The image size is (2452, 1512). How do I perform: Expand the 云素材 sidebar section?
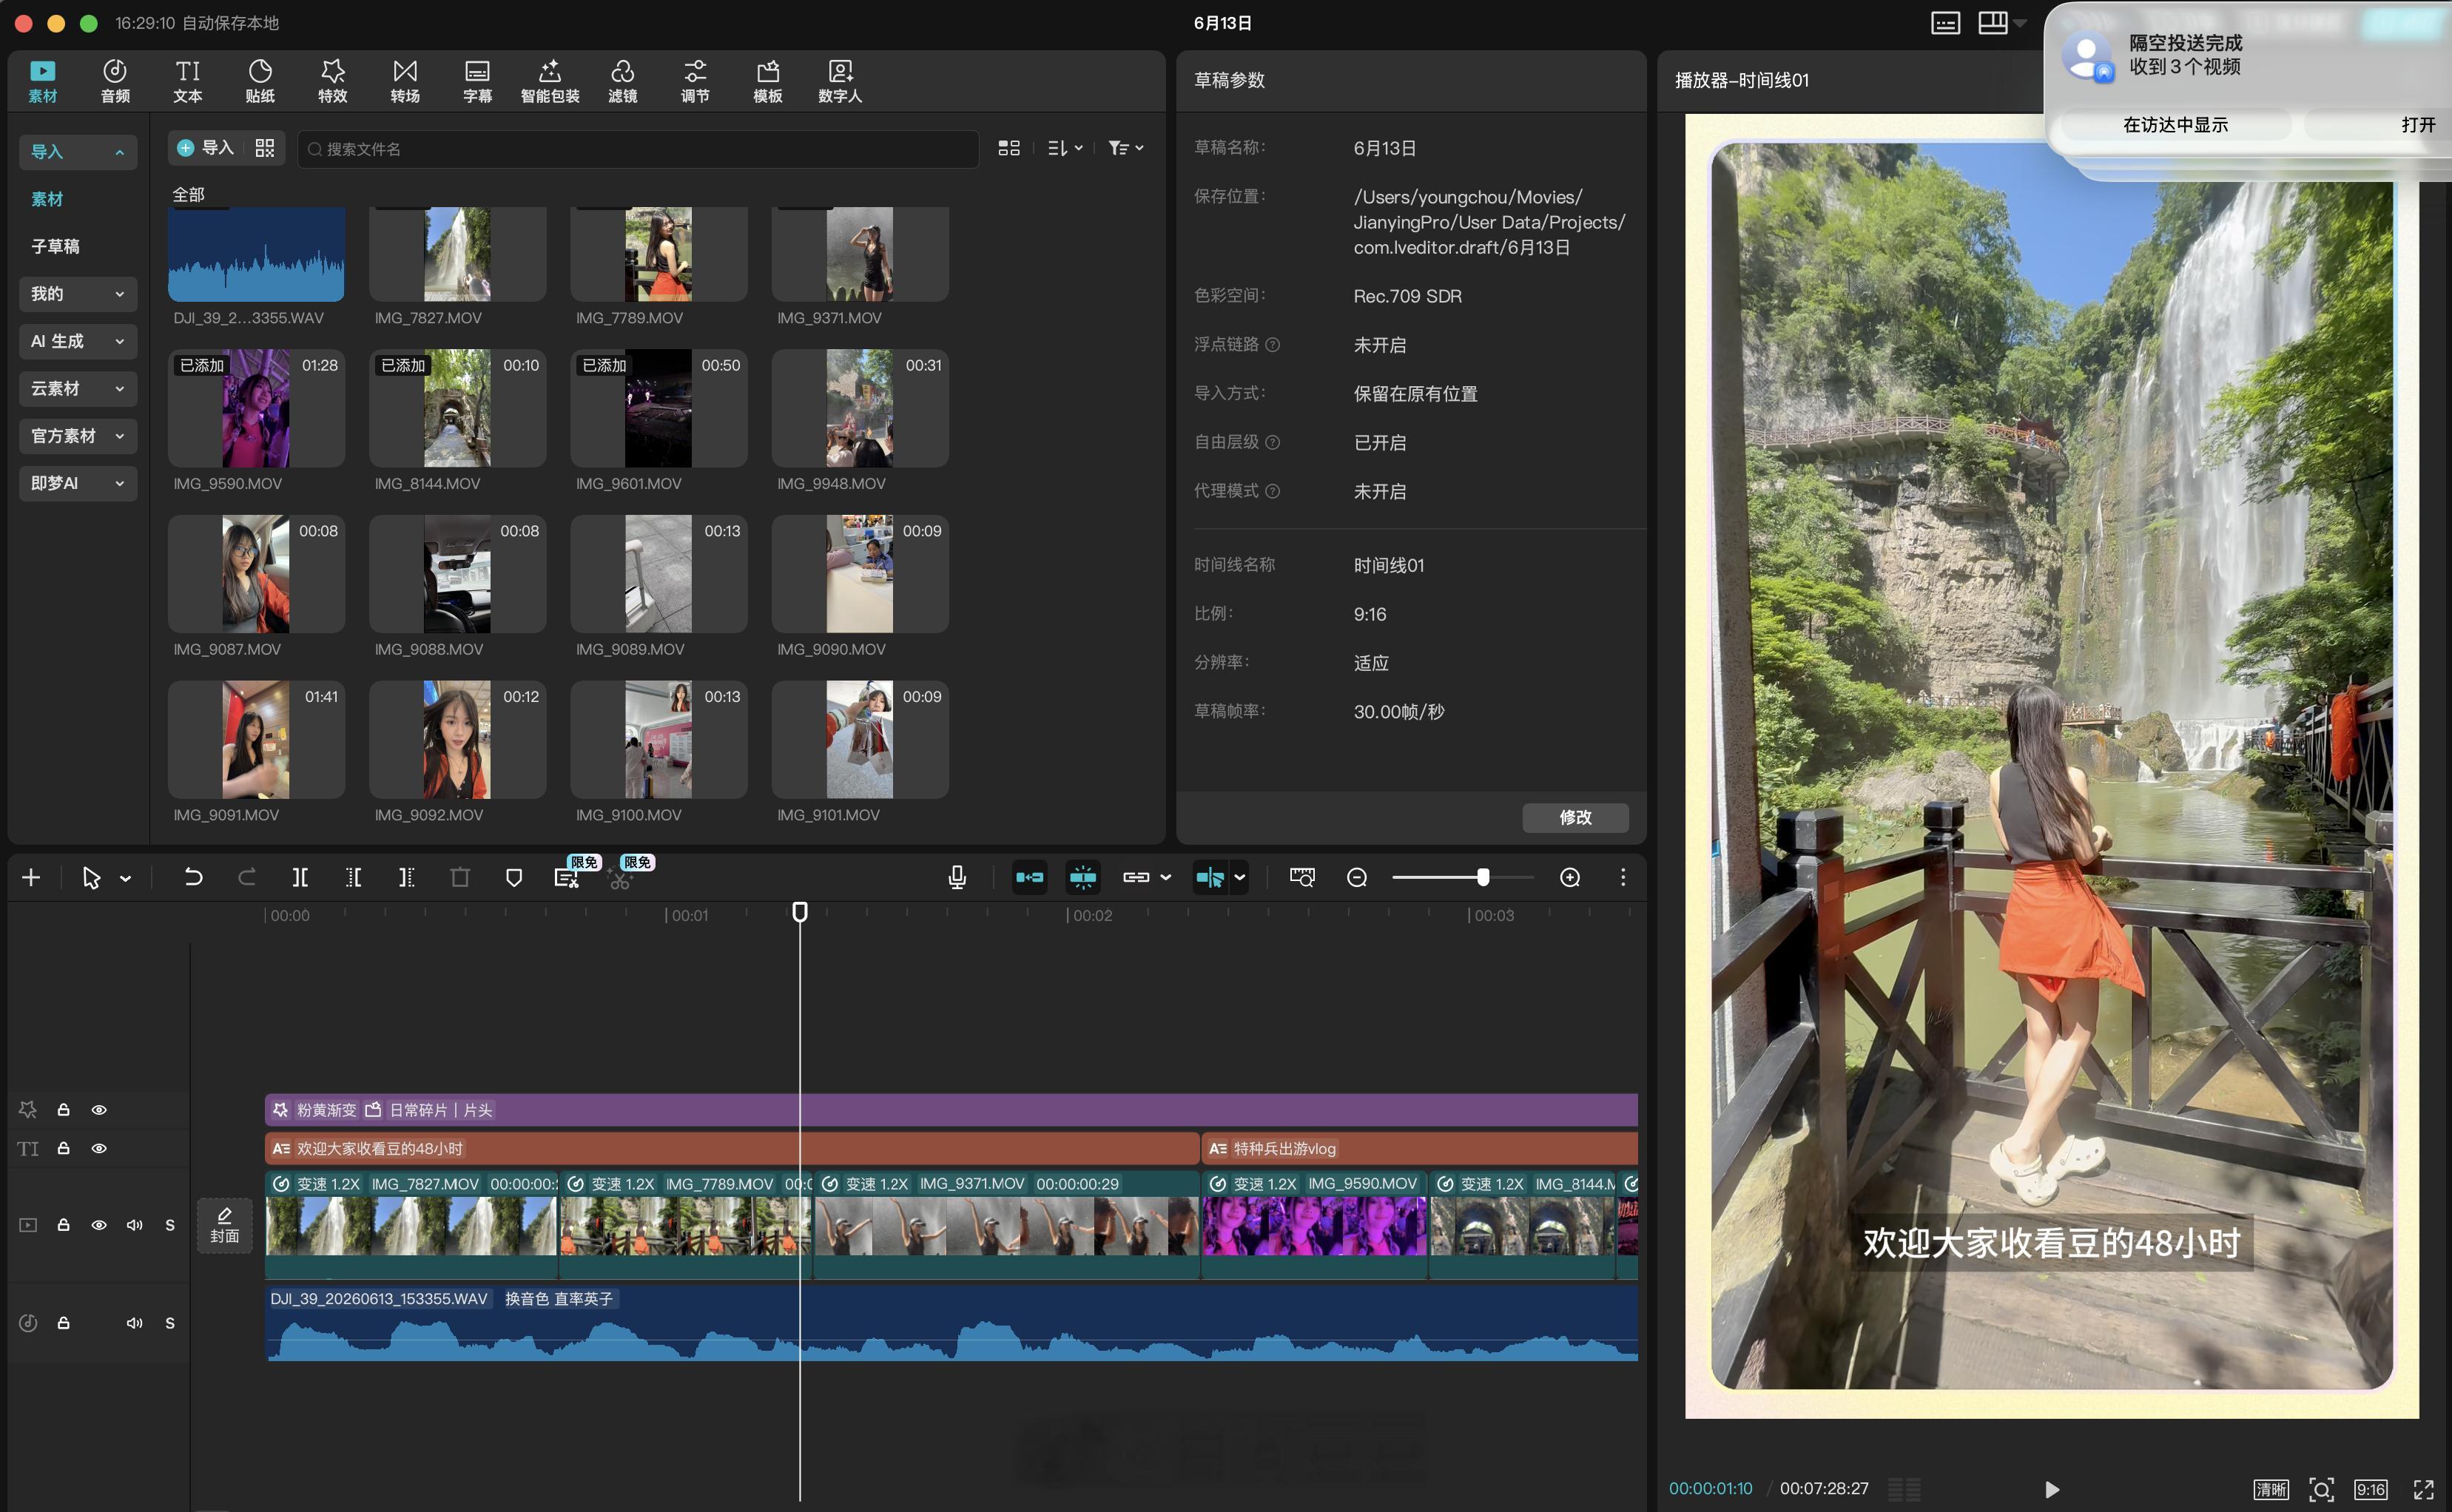(x=77, y=388)
